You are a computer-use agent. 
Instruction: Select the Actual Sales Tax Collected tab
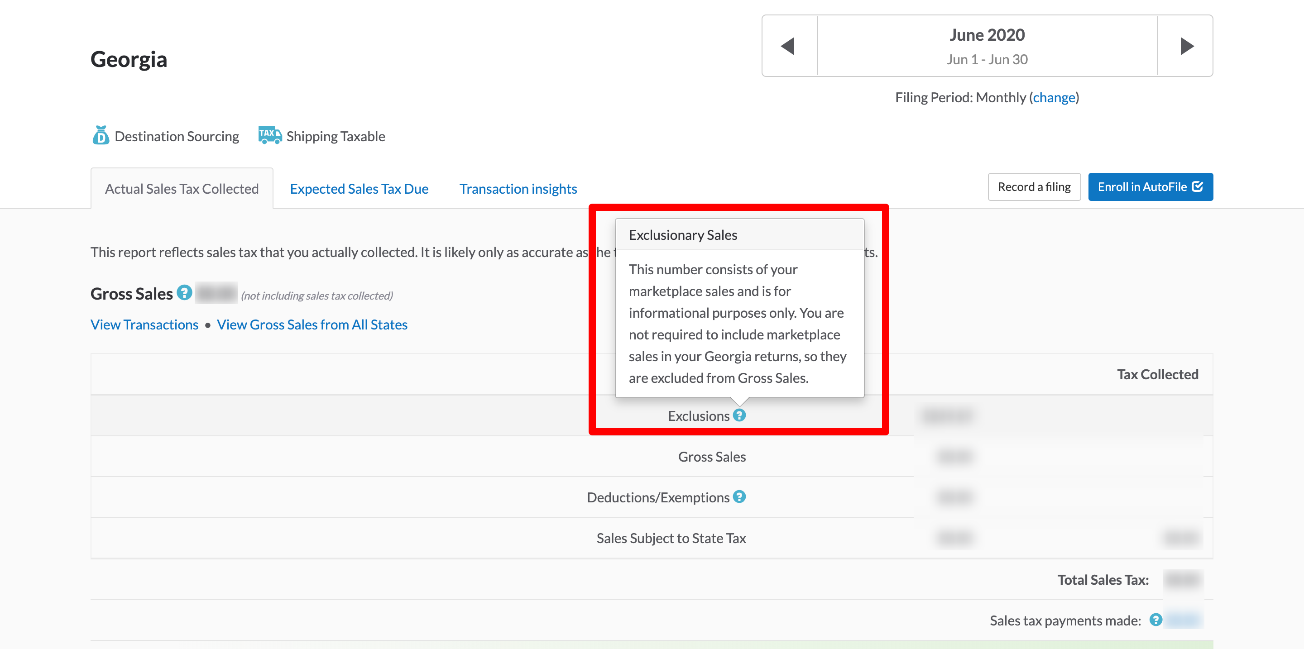coord(181,188)
